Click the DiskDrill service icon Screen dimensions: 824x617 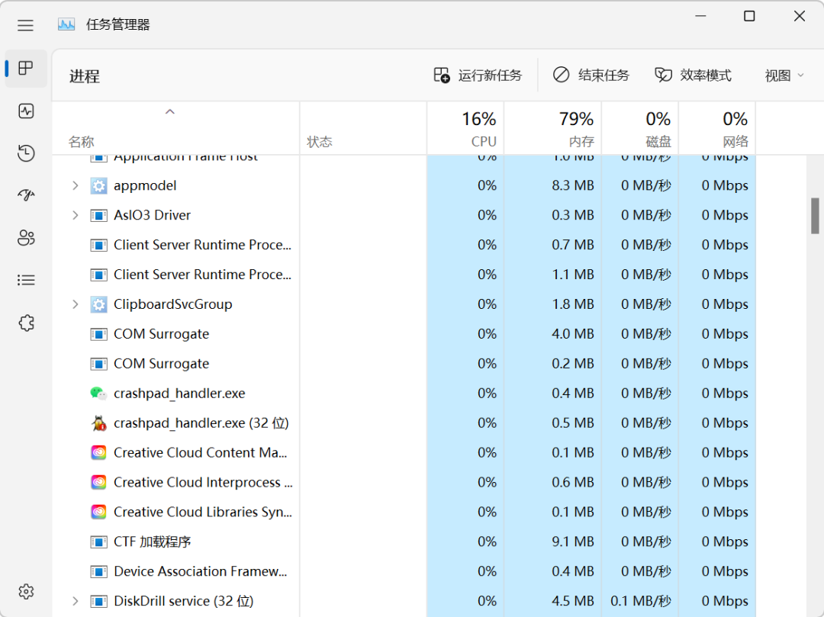click(x=98, y=601)
